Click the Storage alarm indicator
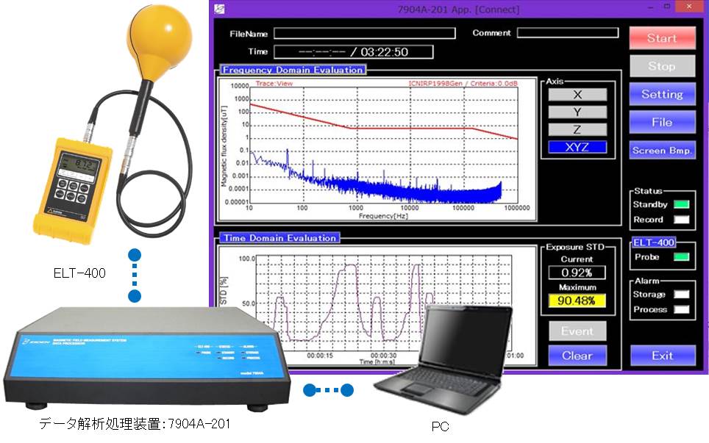This screenshot has width=709, height=443. [x=683, y=295]
